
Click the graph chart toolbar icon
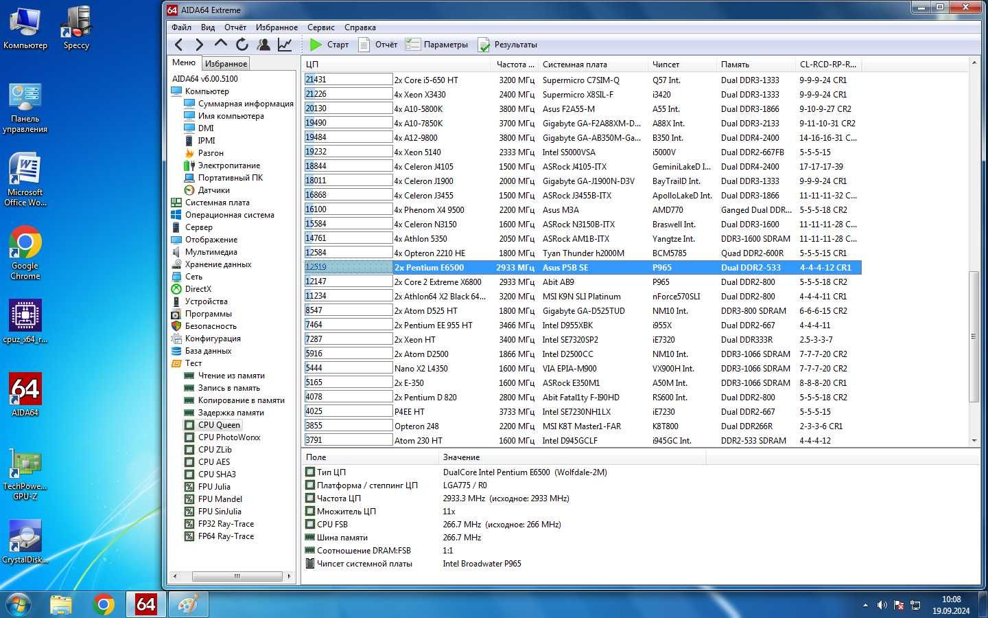285,45
